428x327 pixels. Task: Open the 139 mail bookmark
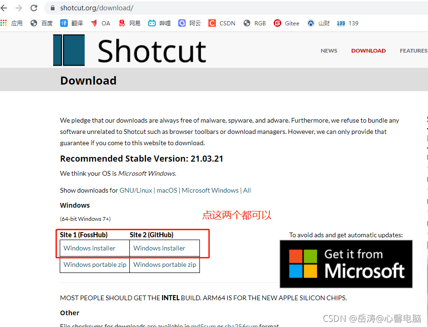point(348,23)
